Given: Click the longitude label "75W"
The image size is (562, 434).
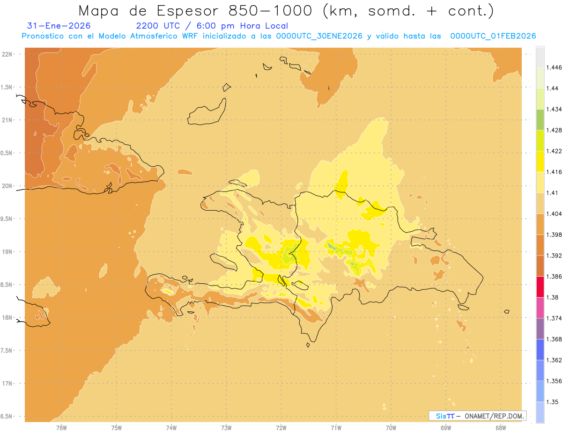Looking at the screenshot, I should pyautogui.click(x=117, y=428).
